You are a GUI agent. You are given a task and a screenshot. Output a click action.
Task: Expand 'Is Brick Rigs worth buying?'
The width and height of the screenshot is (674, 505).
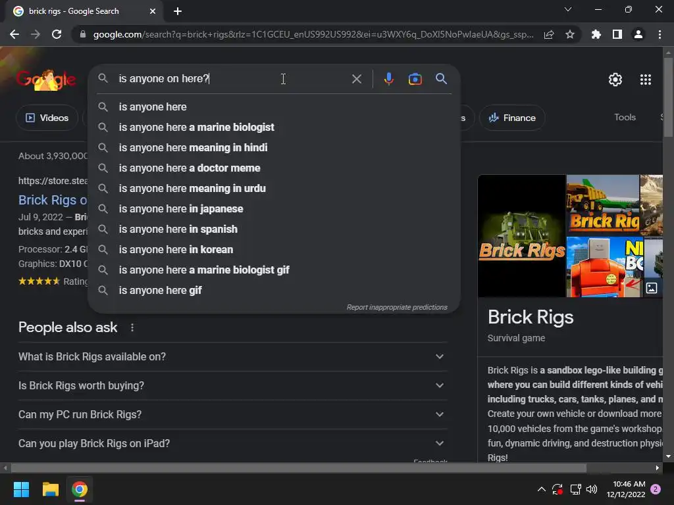tap(232, 385)
